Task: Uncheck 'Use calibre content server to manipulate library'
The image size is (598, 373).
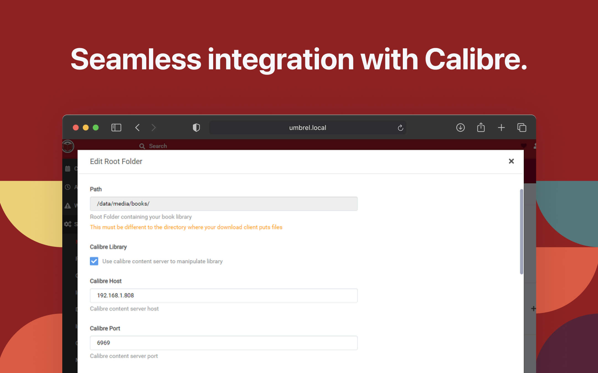Action: pyautogui.click(x=94, y=261)
